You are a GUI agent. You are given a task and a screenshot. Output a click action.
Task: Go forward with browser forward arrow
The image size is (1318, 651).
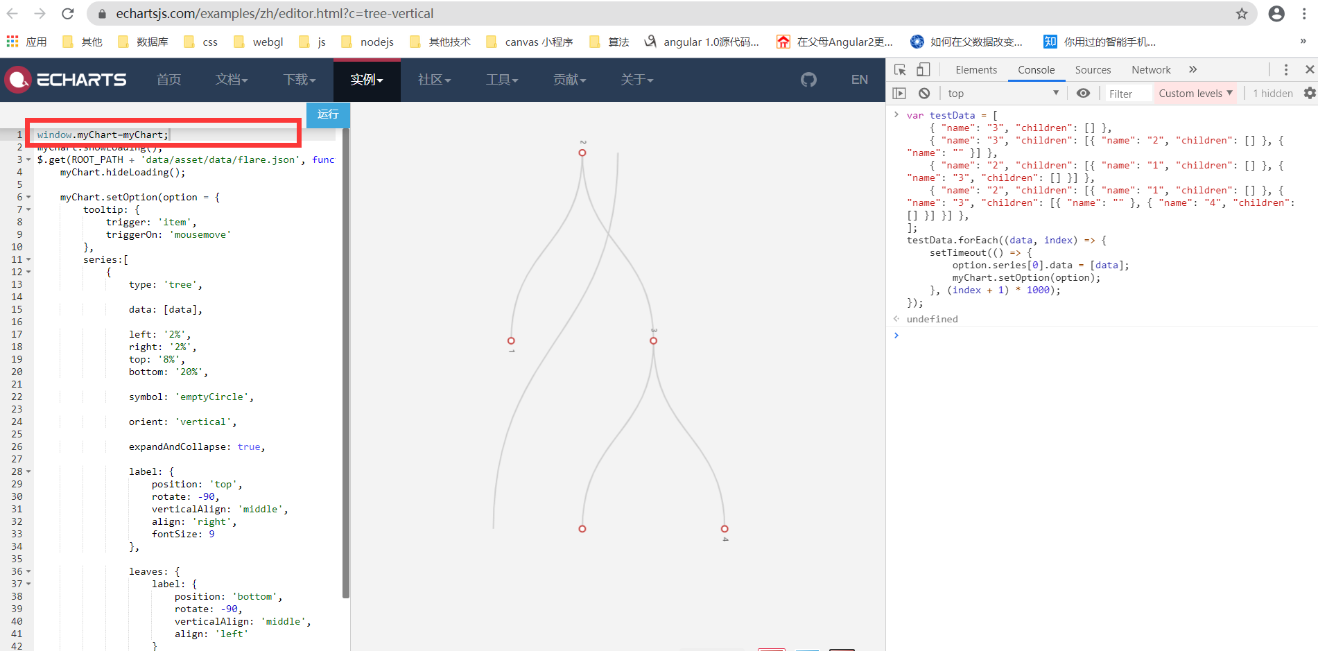pos(40,14)
